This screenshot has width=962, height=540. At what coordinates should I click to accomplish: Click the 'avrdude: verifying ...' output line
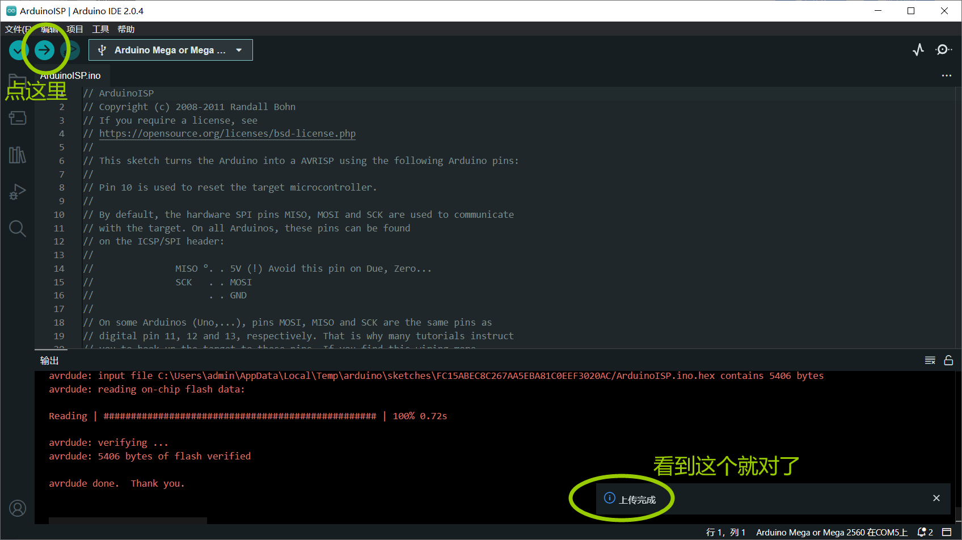pyautogui.click(x=108, y=443)
